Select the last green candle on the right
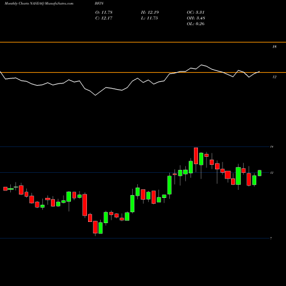The width and height of the screenshot is (286, 286). 260,173
